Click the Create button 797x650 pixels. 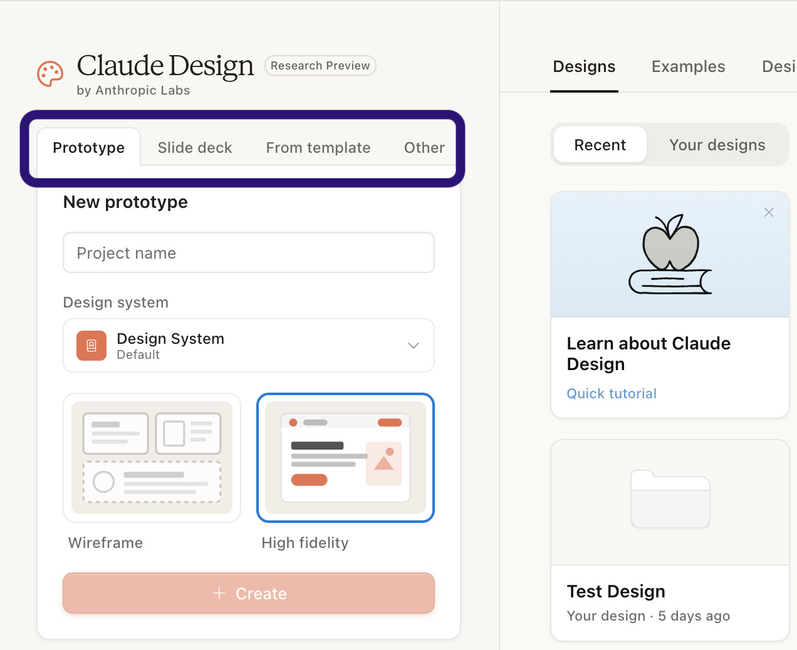coord(249,593)
